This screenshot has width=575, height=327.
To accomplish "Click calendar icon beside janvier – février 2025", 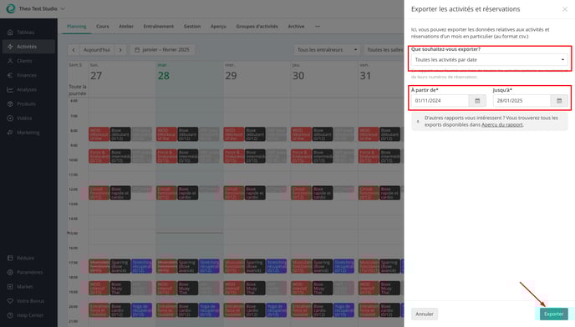I will click(137, 50).
